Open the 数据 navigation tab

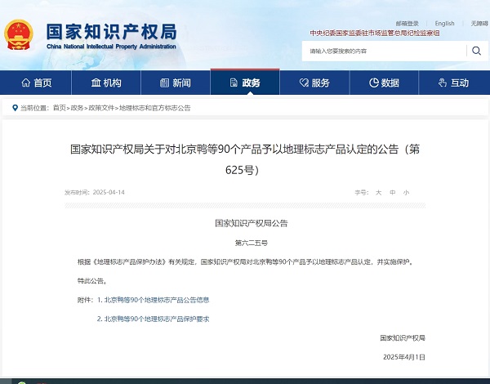pos(384,83)
